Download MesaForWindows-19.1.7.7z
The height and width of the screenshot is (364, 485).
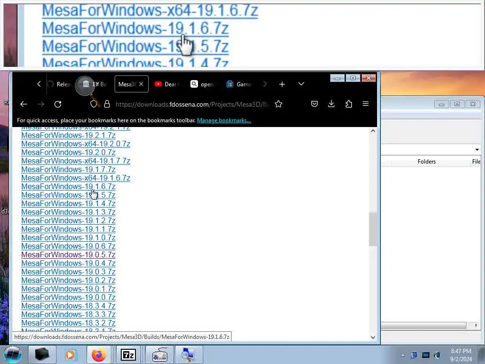68,170
